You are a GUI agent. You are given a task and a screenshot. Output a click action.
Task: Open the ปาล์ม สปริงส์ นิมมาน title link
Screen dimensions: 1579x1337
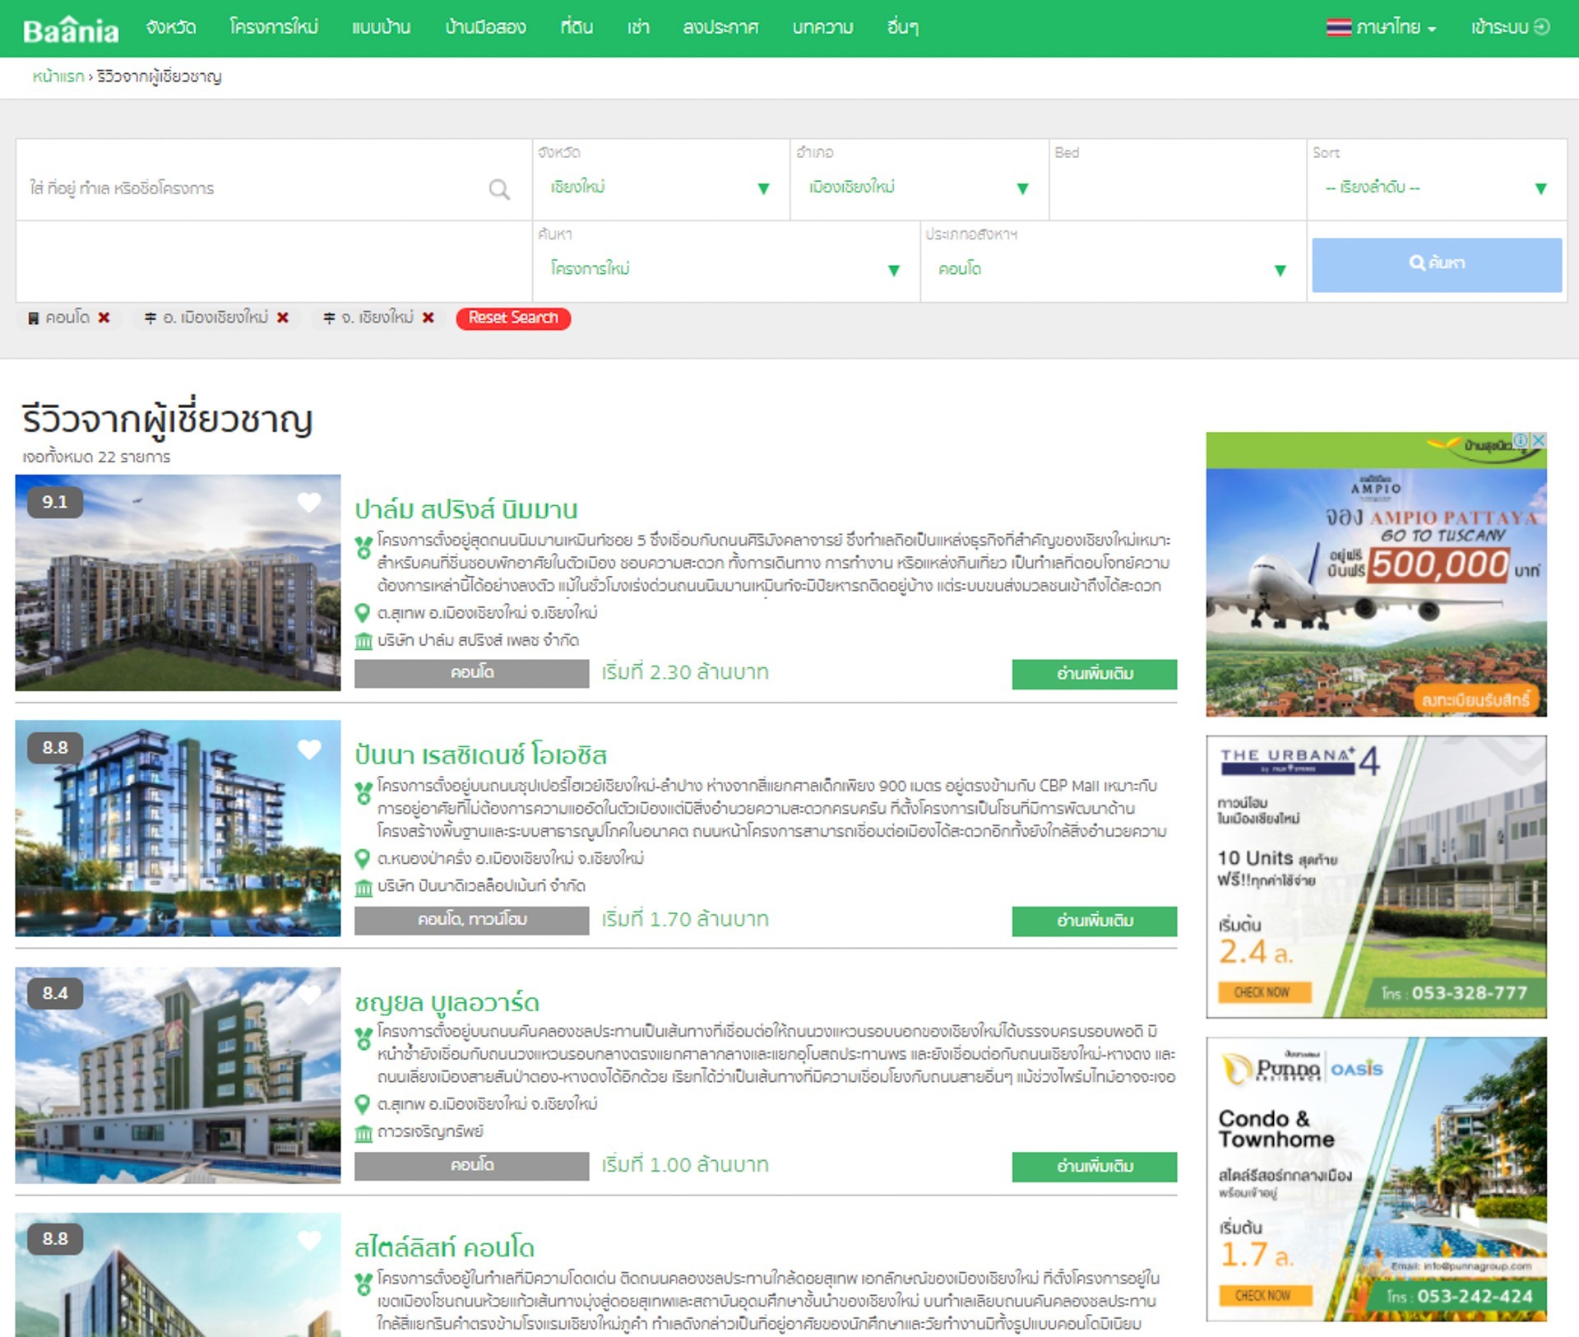[x=466, y=510]
